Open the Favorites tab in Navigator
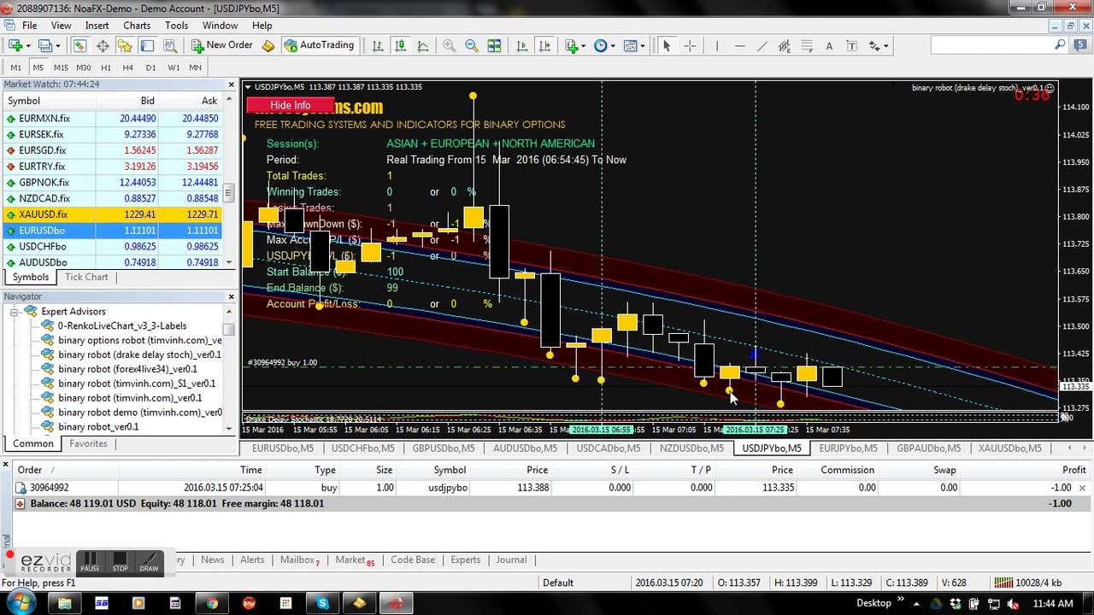Image resolution: width=1094 pixels, height=615 pixels. point(88,443)
